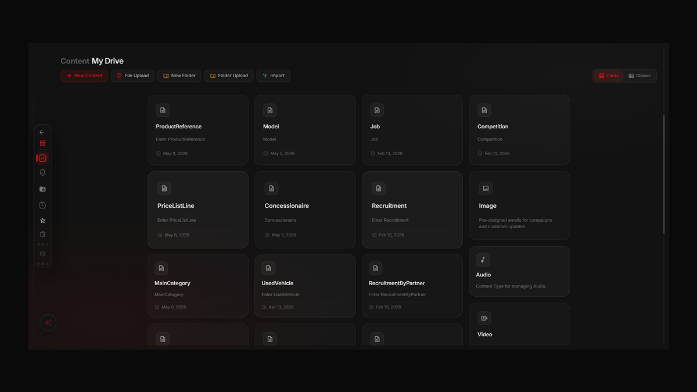Select the checkmark tasks icon in sidebar
This screenshot has width=697, height=392.
pyautogui.click(x=42, y=158)
